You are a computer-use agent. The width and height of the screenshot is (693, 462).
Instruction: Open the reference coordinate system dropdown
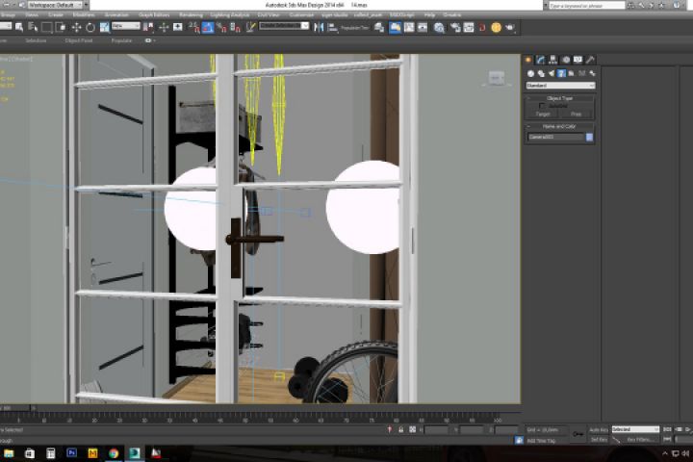pos(125,26)
